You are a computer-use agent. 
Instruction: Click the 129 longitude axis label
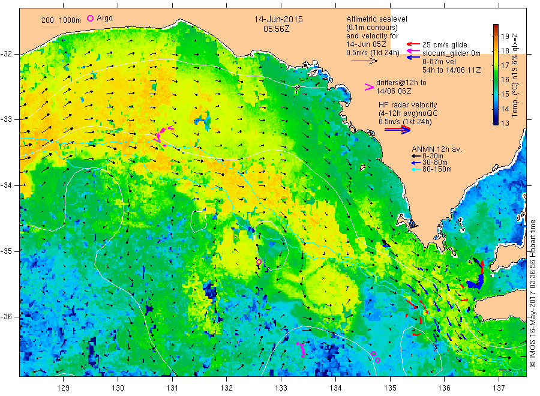tap(64, 388)
